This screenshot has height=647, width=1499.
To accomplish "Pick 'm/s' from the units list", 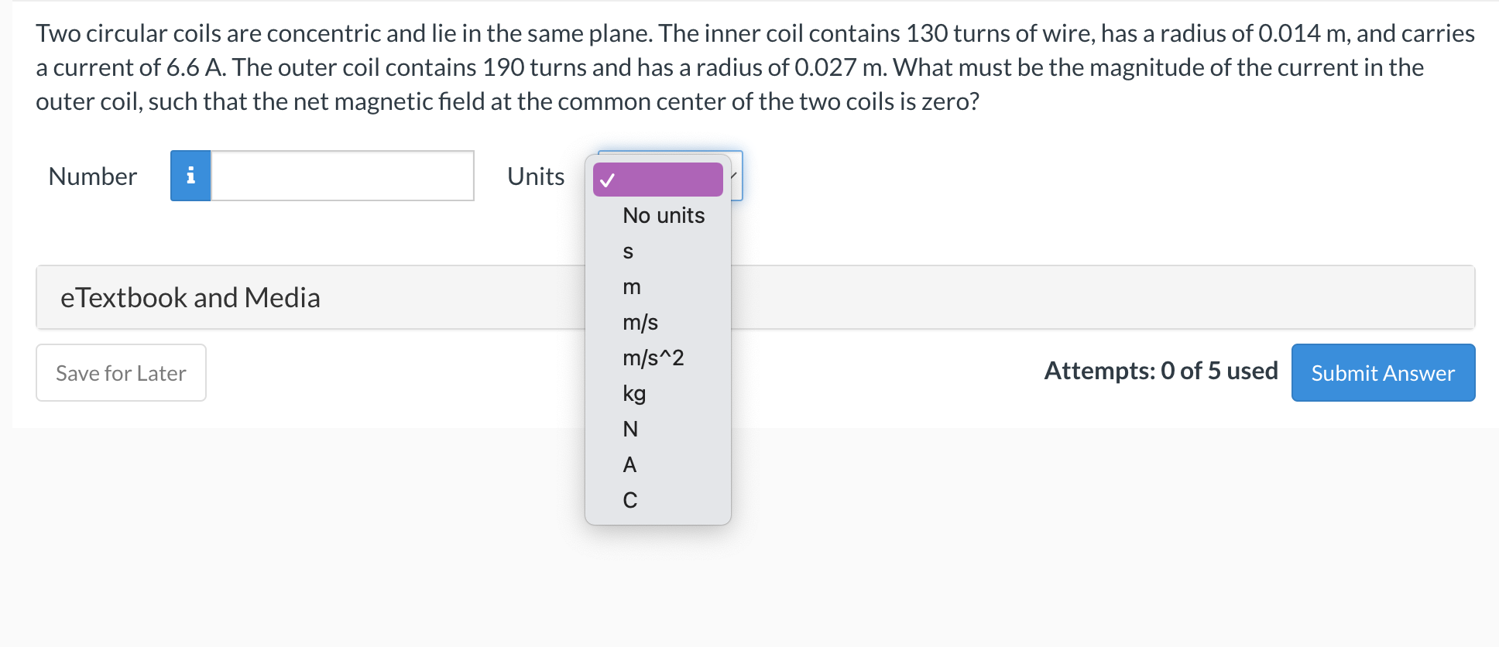I will [x=640, y=322].
